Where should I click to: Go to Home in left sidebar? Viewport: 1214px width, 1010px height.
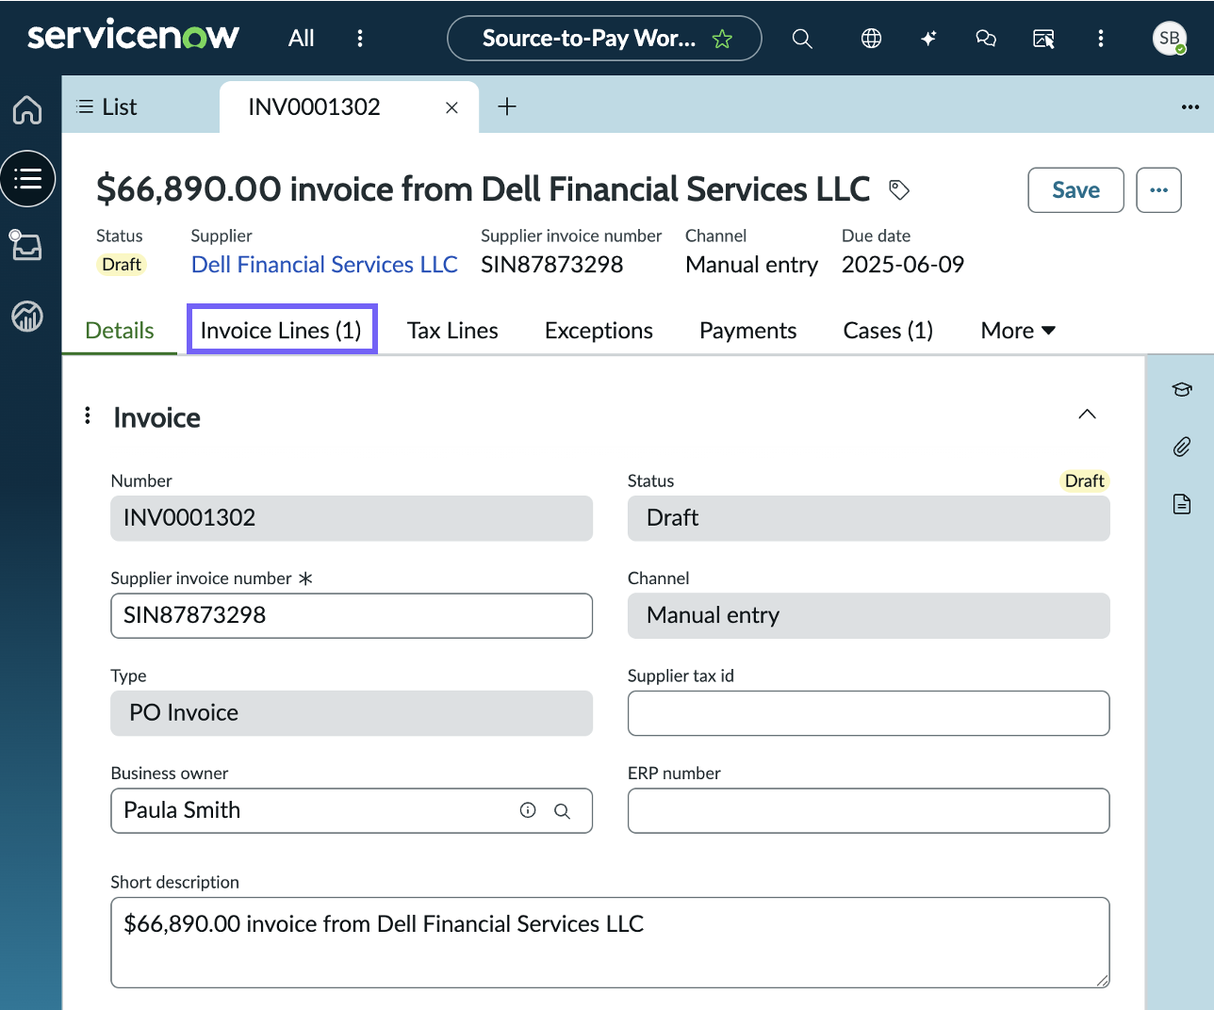coord(27,109)
